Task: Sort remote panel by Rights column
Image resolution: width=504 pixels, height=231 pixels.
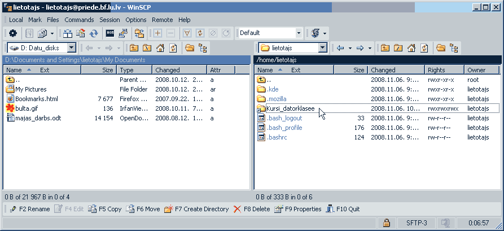Action: point(445,70)
